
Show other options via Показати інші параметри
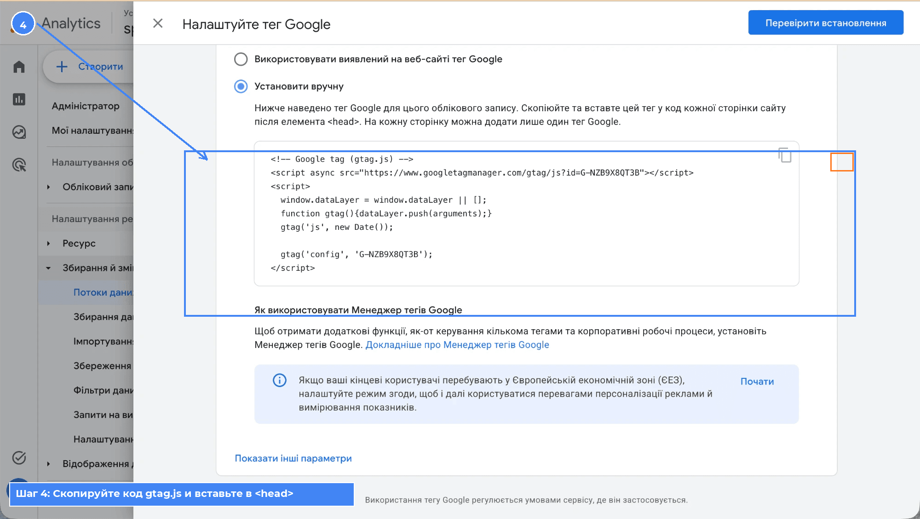293,458
